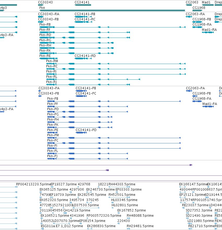Select EST LD37530.5prime label
The width and height of the screenshot is (222, 230).
86,205
